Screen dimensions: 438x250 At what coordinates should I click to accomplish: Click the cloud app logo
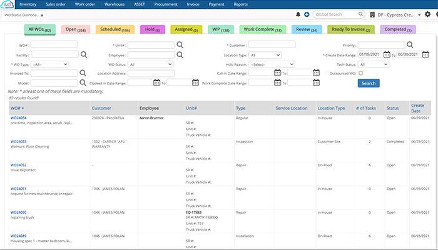click(x=8, y=4)
